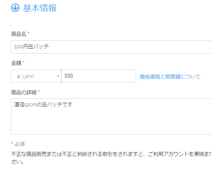
Task: Collapse the 基本情報 section heading
Action: point(34,8)
